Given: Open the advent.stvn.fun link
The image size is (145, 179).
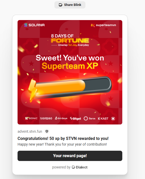Looking at the screenshot, I should click(x=30, y=131).
